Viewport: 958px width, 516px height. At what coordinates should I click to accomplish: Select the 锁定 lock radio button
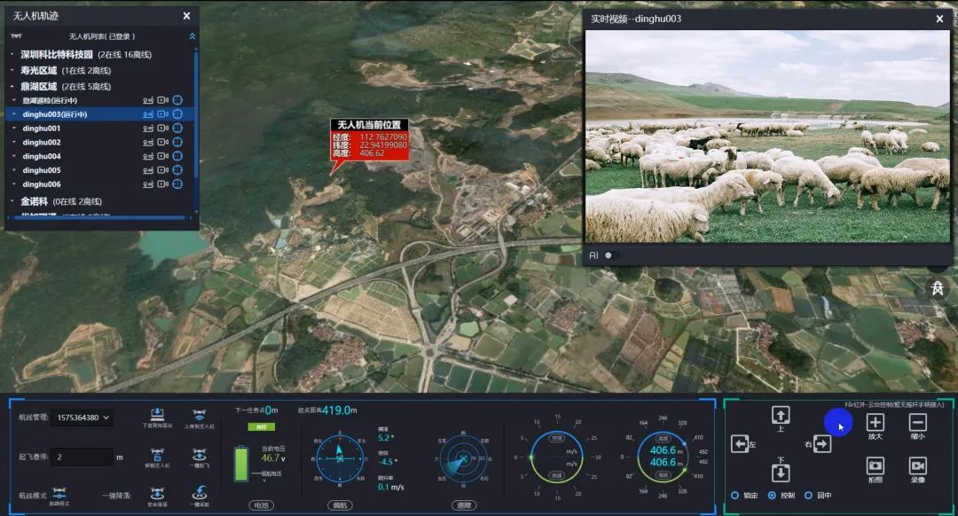(734, 496)
